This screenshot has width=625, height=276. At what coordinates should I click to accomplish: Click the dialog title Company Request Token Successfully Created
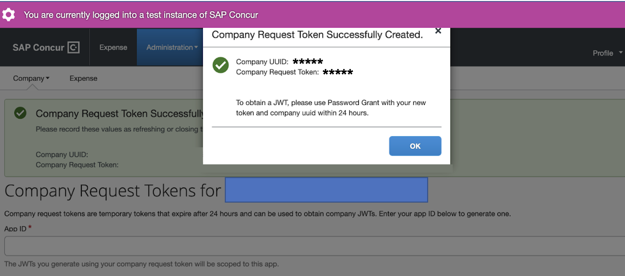click(317, 35)
